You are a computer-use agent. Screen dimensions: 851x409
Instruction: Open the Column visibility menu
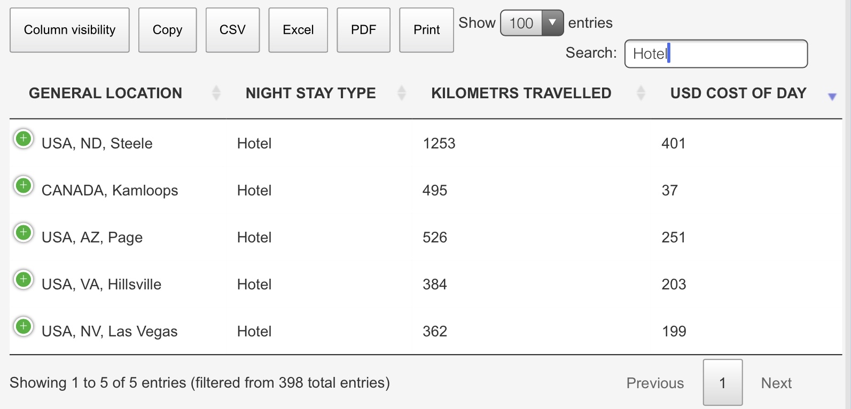pyautogui.click(x=69, y=30)
